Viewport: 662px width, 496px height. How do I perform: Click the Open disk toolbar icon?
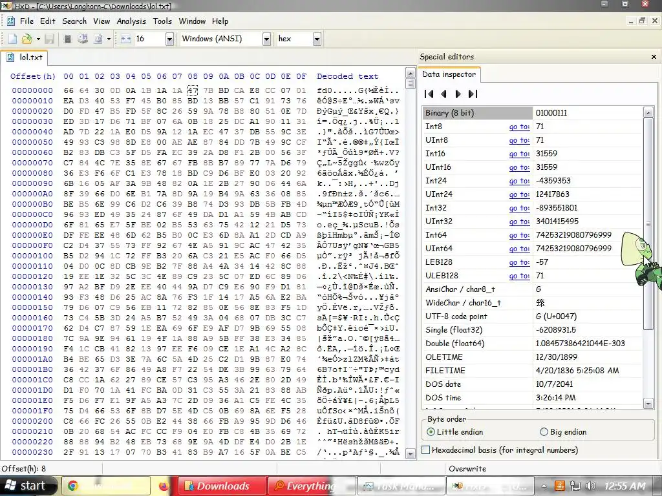pos(83,39)
